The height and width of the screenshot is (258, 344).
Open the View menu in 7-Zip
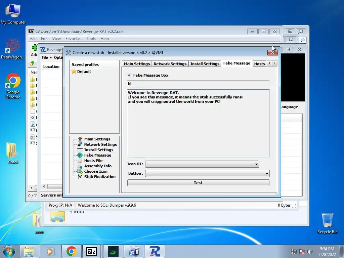pos(56,39)
